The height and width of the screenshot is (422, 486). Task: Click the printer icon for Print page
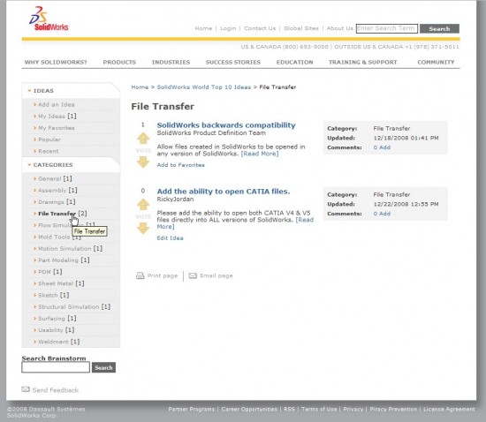pyautogui.click(x=140, y=275)
